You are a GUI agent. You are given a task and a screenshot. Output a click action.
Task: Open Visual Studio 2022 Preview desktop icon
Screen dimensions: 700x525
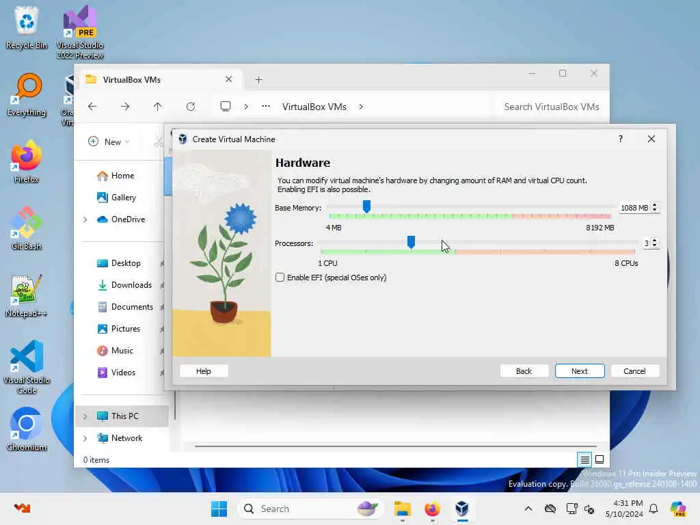coord(80,32)
